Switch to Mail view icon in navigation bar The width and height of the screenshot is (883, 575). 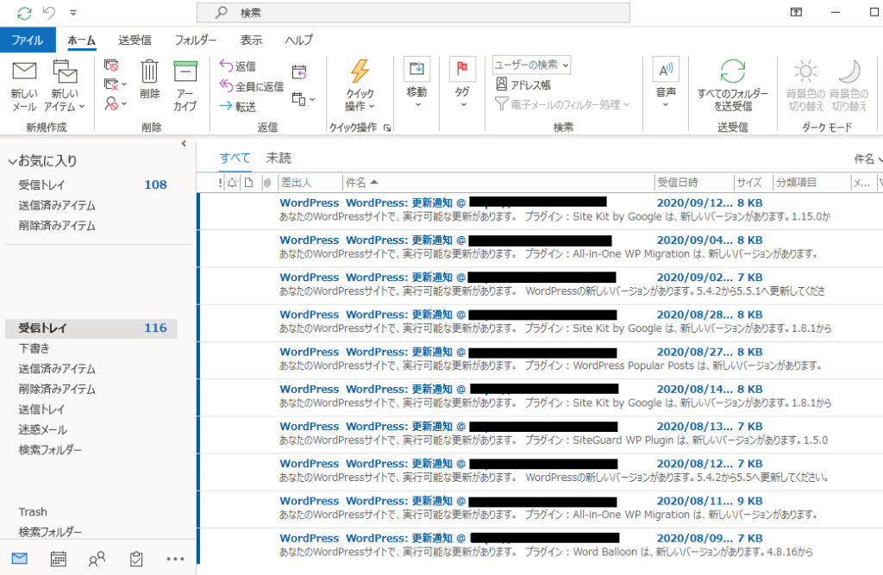point(20,559)
